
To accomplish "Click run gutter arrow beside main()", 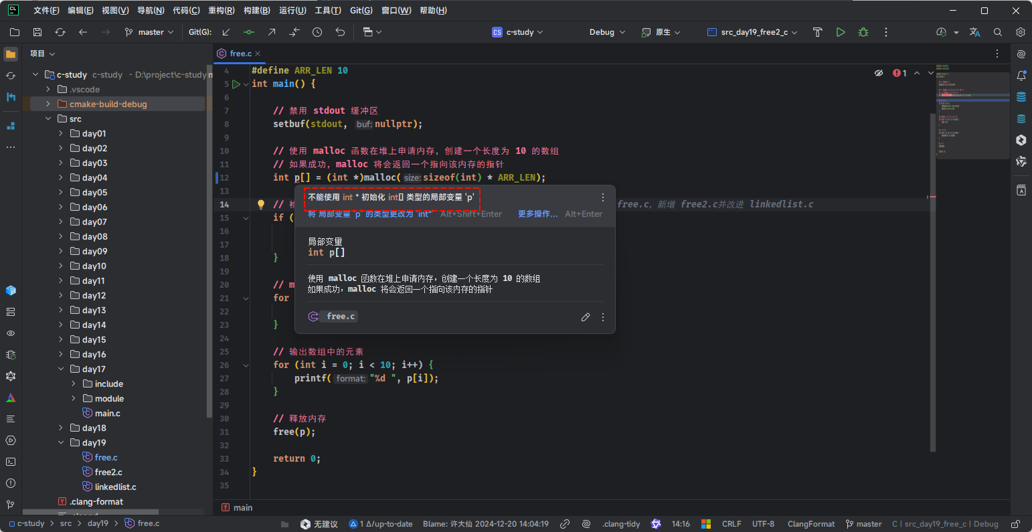I will point(236,84).
